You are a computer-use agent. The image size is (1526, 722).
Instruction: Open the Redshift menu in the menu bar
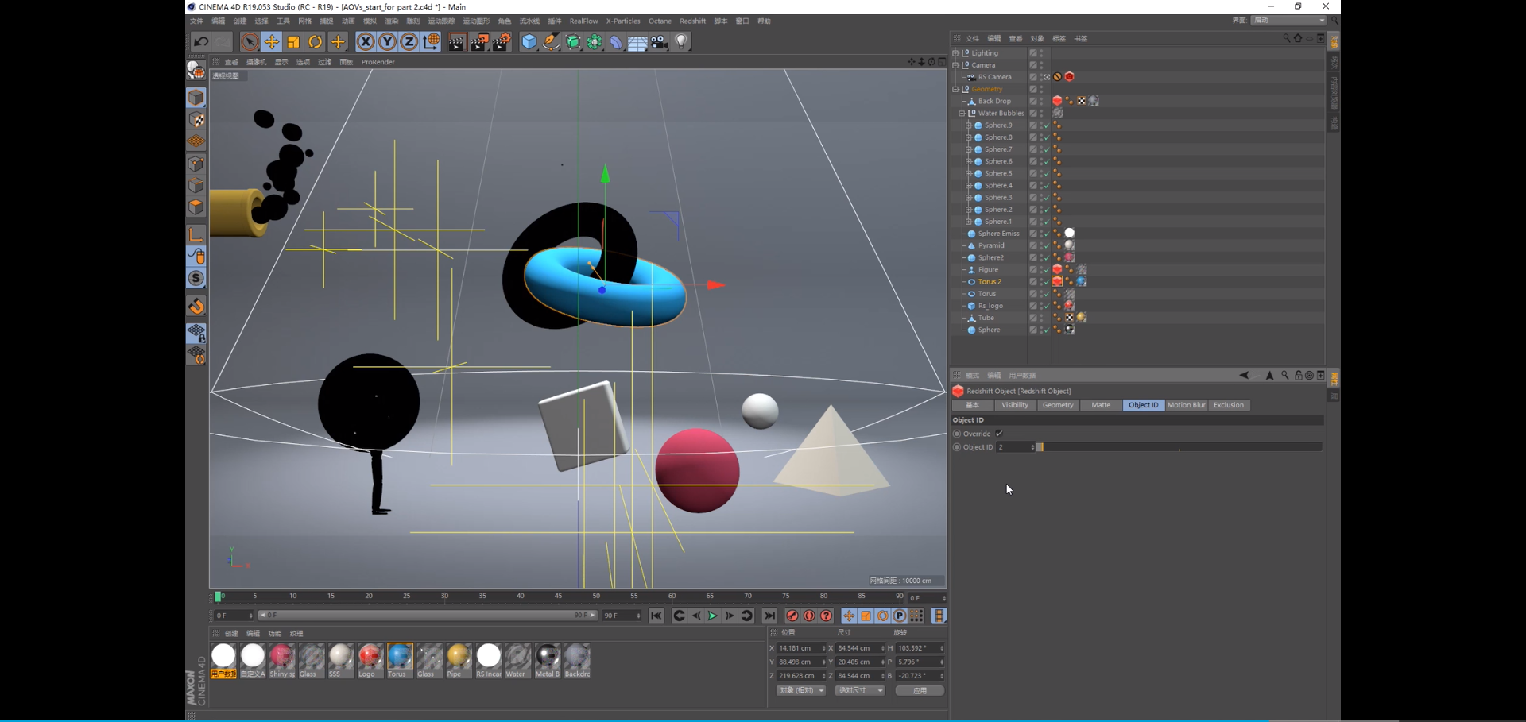[692, 21]
